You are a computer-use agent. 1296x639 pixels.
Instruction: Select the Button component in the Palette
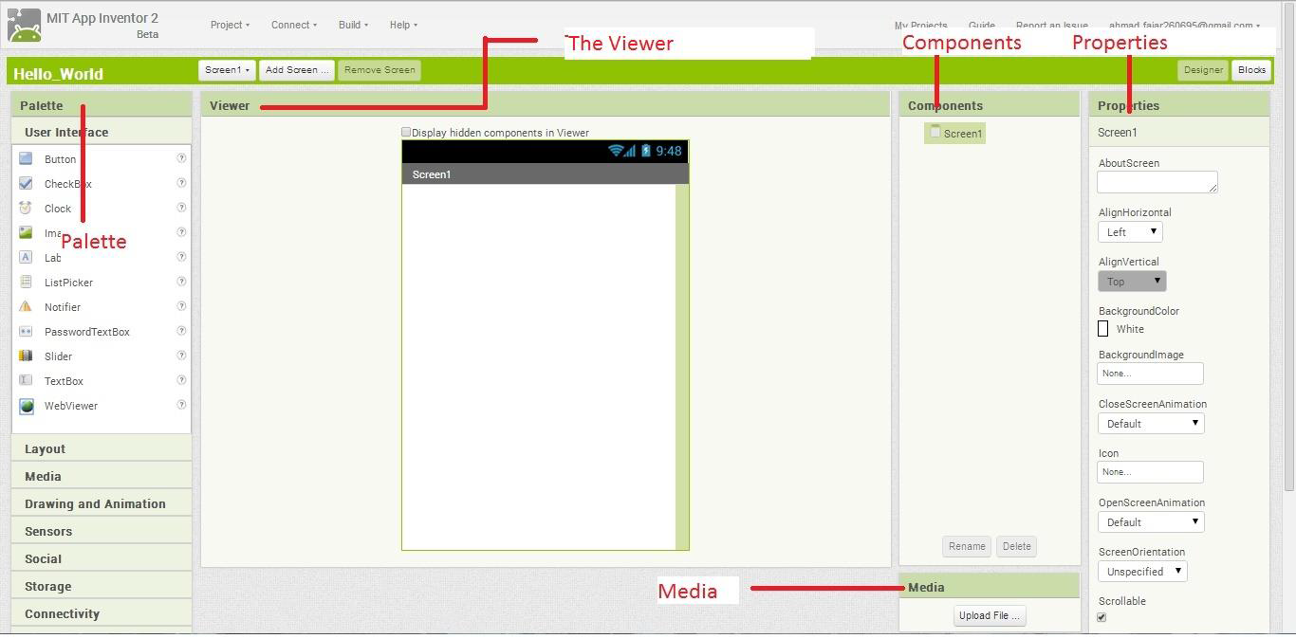60,158
